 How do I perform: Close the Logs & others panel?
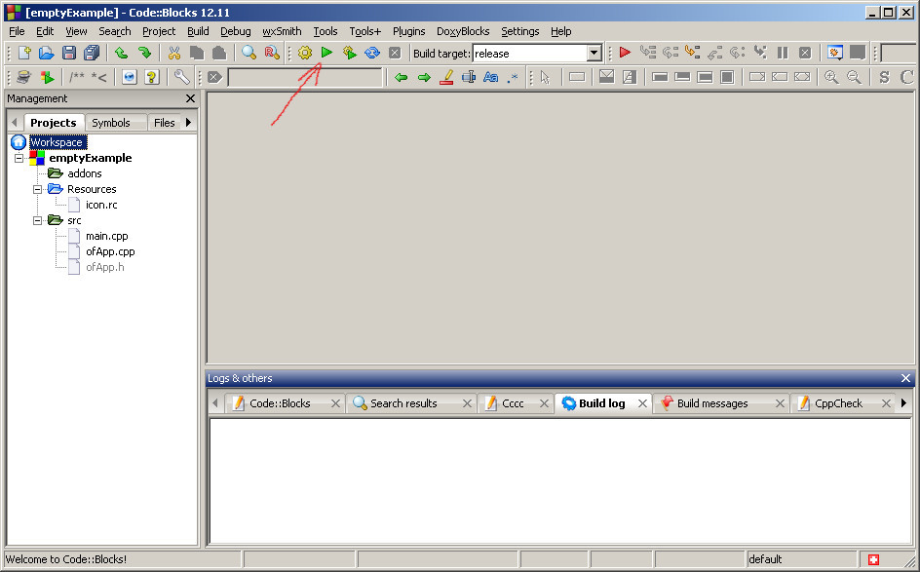[905, 378]
